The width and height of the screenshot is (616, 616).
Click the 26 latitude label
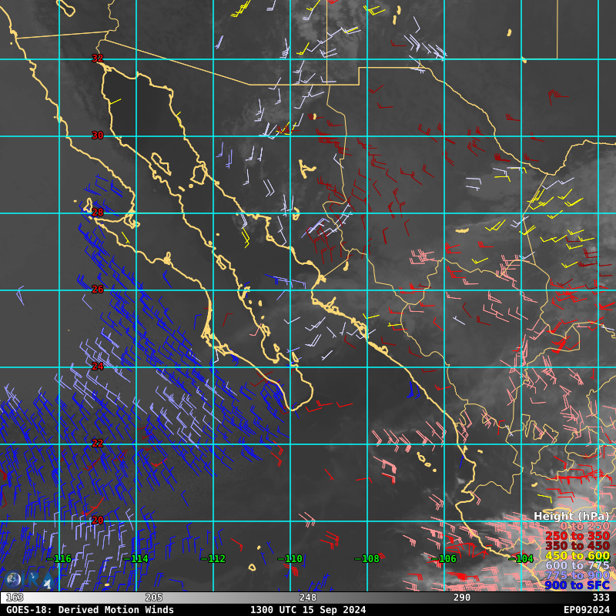[97, 290]
